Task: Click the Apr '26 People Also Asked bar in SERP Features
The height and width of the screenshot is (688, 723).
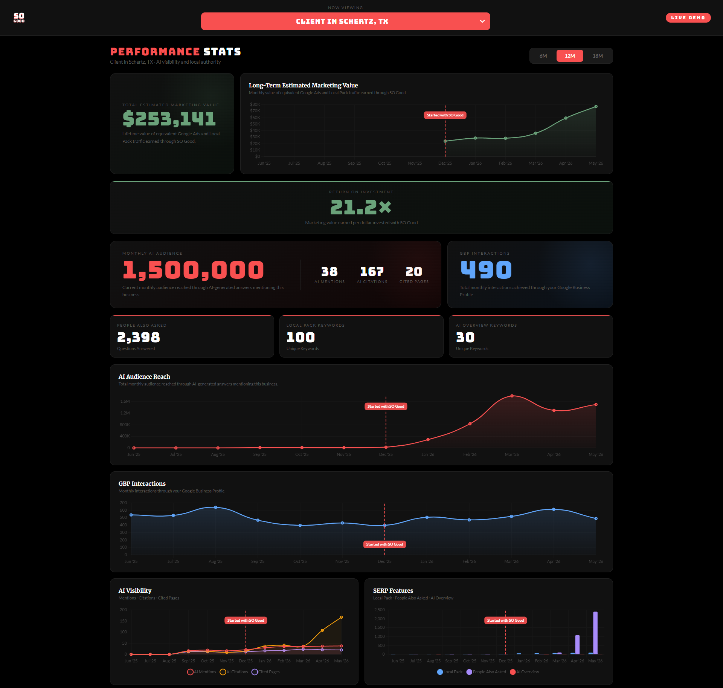Action: [577, 645]
